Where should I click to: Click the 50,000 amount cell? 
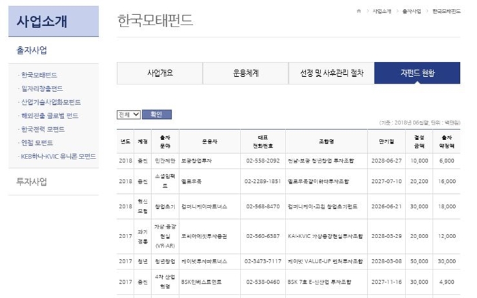click(419, 261)
